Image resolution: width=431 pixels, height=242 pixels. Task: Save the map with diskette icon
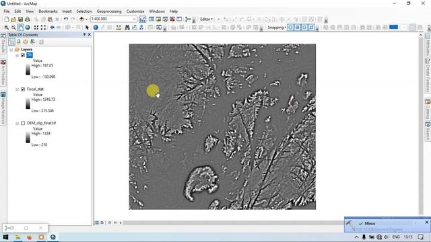click(x=20, y=19)
